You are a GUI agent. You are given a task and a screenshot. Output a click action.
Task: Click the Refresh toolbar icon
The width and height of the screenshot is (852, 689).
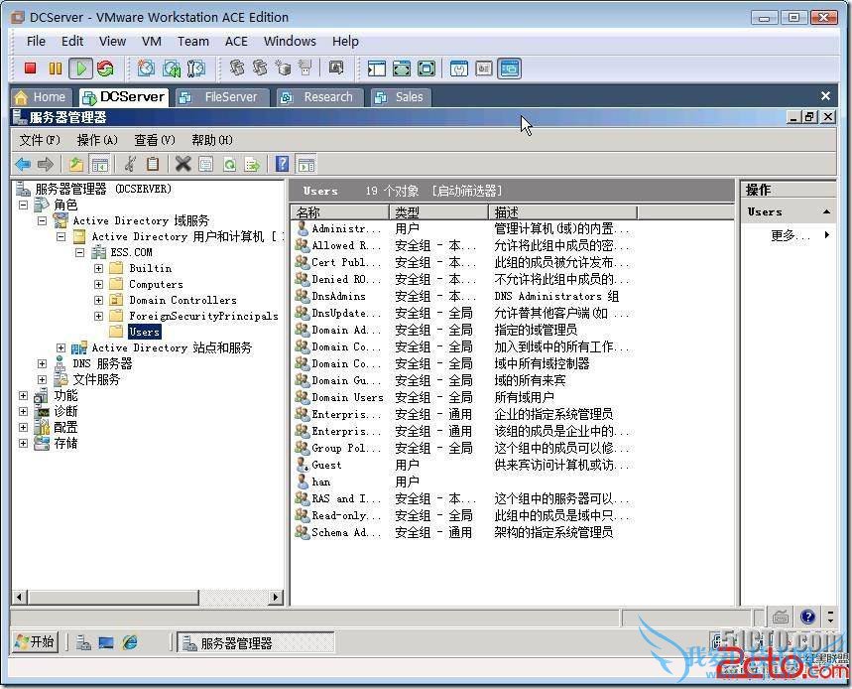[x=230, y=164]
